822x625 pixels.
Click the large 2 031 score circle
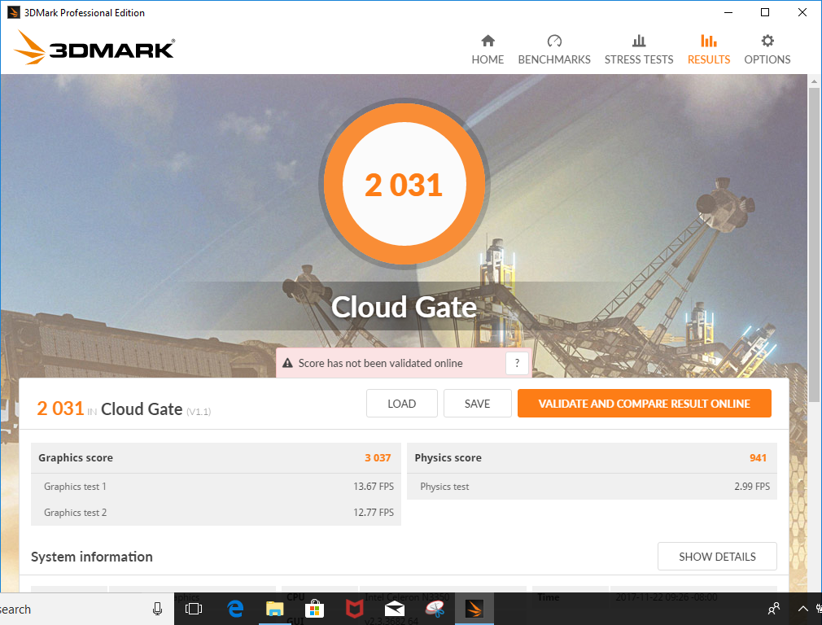pos(404,185)
